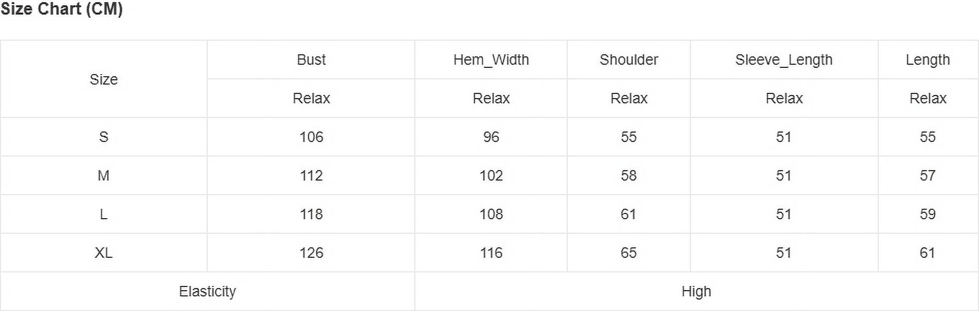The image size is (979, 311).
Task: Click the Relax subheader under Bust
Action: (x=311, y=98)
